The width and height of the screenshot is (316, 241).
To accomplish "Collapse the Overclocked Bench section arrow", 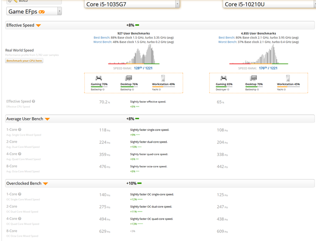I will point(45,183).
